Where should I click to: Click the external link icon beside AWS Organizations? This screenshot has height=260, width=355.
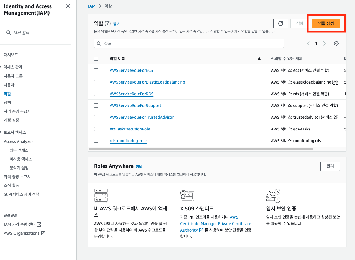pyautogui.click(x=43, y=233)
